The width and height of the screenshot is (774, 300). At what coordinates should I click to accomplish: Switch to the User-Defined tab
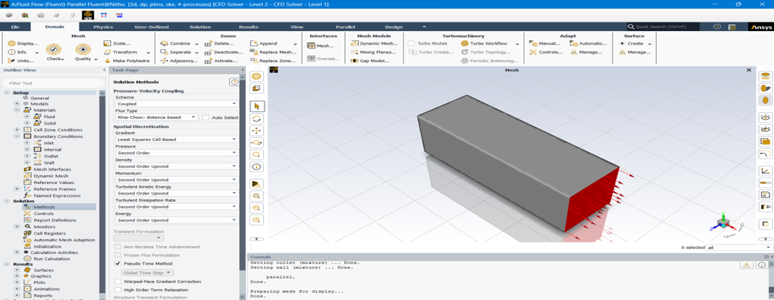point(151,27)
